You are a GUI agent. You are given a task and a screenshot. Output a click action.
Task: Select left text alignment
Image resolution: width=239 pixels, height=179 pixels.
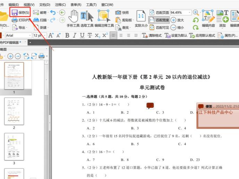113,36
